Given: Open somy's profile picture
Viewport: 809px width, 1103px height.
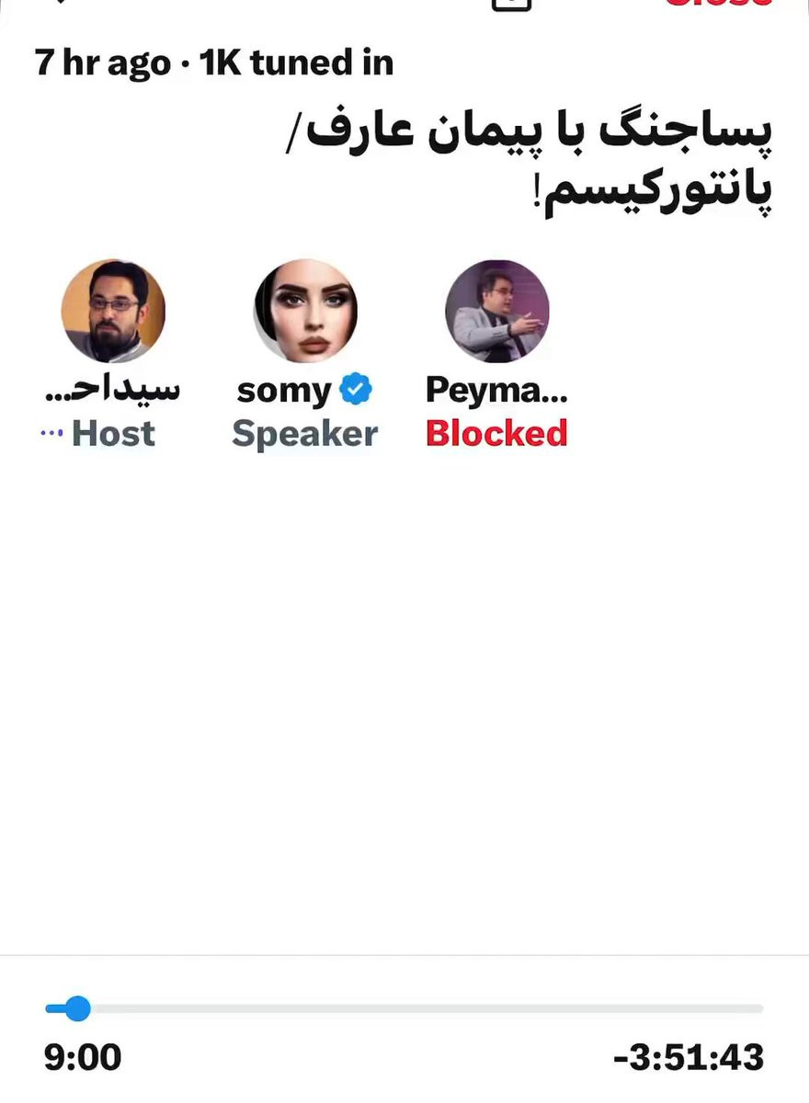Looking at the screenshot, I should click(x=305, y=311).
